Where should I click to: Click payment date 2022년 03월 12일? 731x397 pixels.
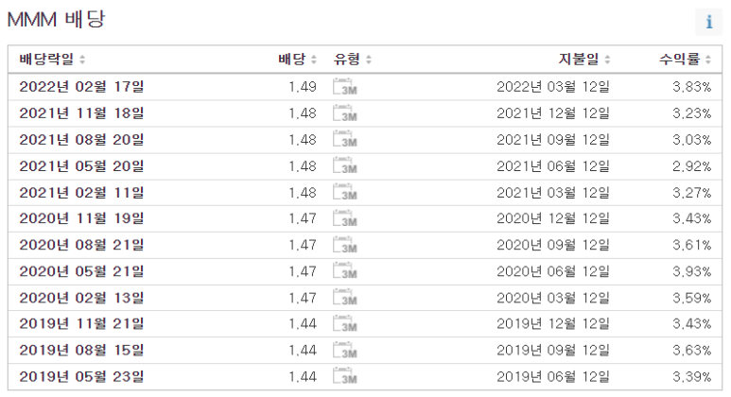click(553, 87)
